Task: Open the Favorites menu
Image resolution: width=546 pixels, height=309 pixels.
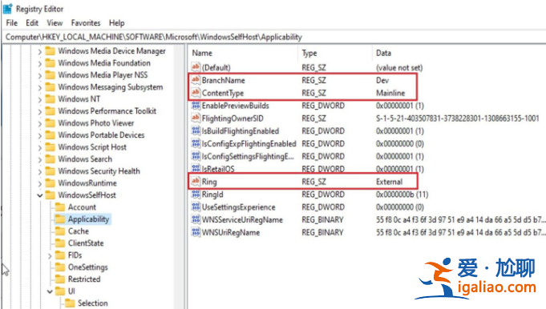Action: [x=86, y=23]
